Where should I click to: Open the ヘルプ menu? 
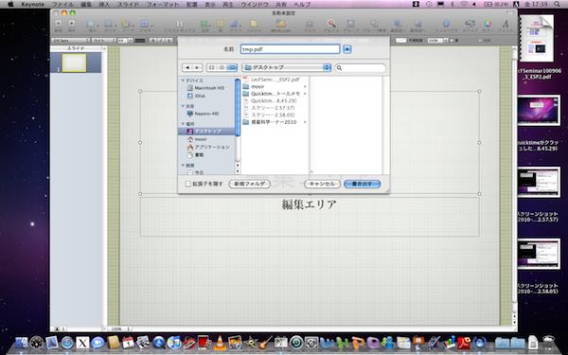coord(302,5)
